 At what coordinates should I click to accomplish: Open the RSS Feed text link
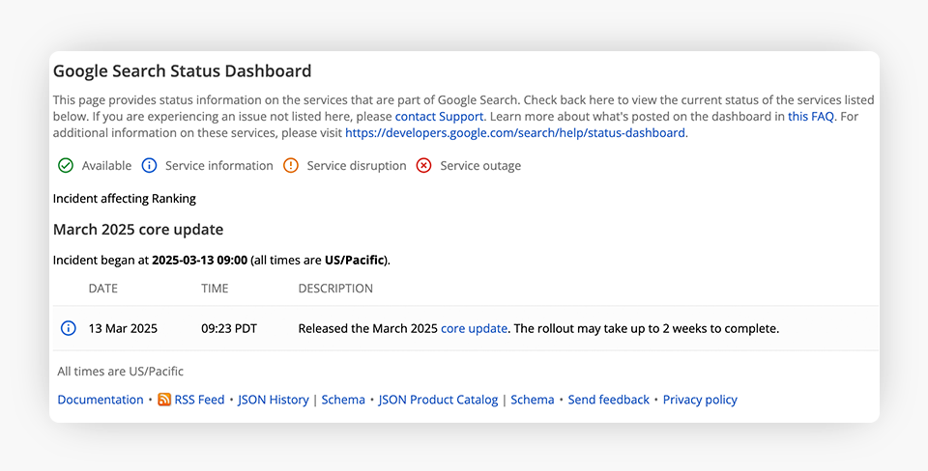tap(199, 400)
